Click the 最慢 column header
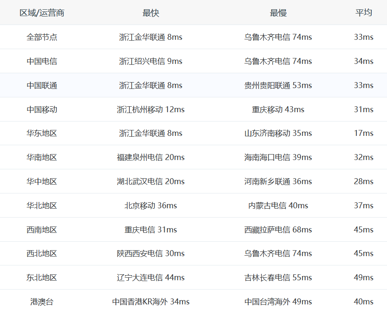 [278, 13]
